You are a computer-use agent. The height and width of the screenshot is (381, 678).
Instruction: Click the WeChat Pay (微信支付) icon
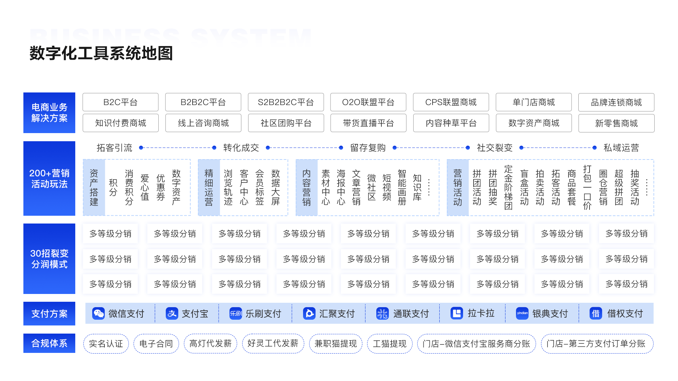pos(98,314)
